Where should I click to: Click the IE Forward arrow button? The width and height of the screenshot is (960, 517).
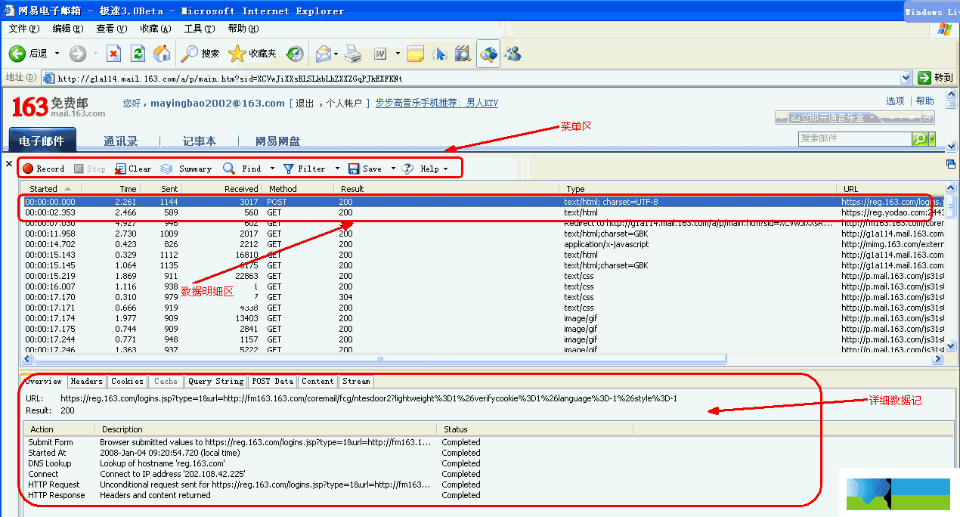78,54
